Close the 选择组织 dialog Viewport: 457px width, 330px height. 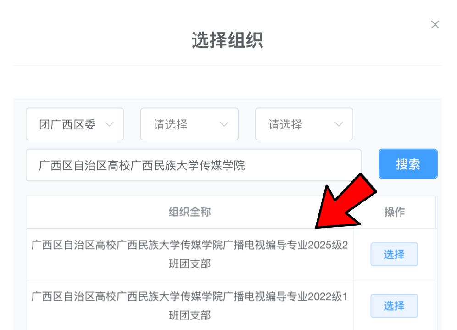pyautogui.click(x=435, y=25)
